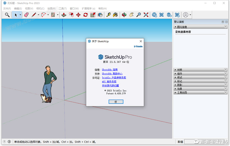This screenshot has width=230, height=146.
Task: Click the user account profile icon
Action: coord(186,15)
